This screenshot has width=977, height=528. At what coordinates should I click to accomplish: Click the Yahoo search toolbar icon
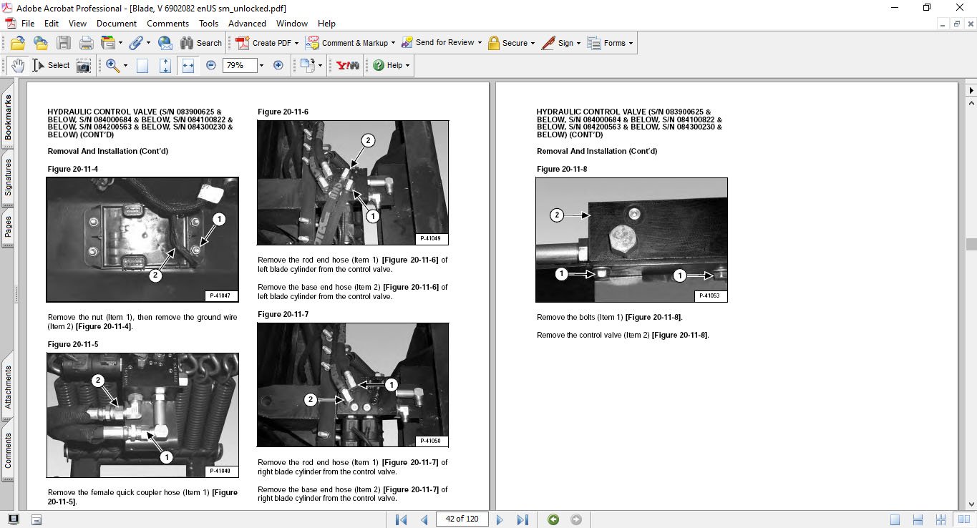click(x=347, y=65)
